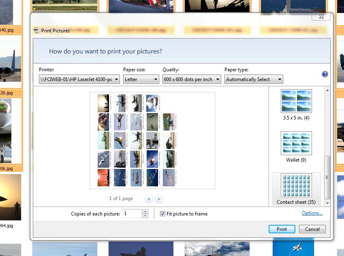
Task: Go to next page arrow
Action: [159, 199]
